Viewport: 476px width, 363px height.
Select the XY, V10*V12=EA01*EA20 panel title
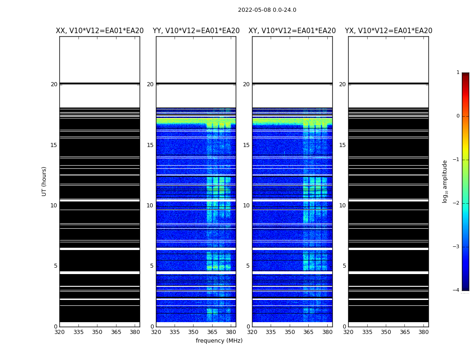[x=292, y=31]
